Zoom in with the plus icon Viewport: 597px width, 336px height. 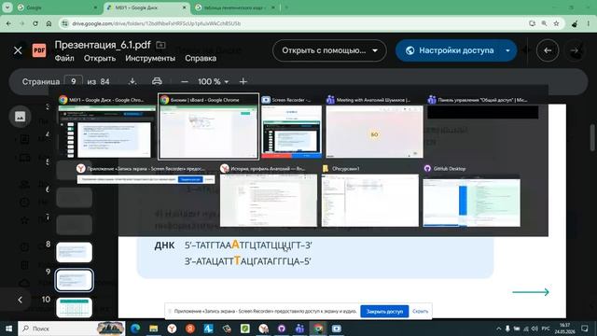pyautogui.click(x=243, y=81)
